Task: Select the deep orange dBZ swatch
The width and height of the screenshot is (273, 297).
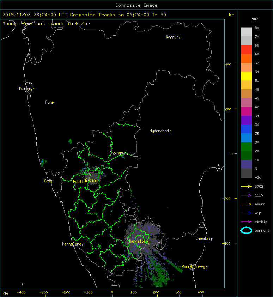Action: (x=246, y=58)
